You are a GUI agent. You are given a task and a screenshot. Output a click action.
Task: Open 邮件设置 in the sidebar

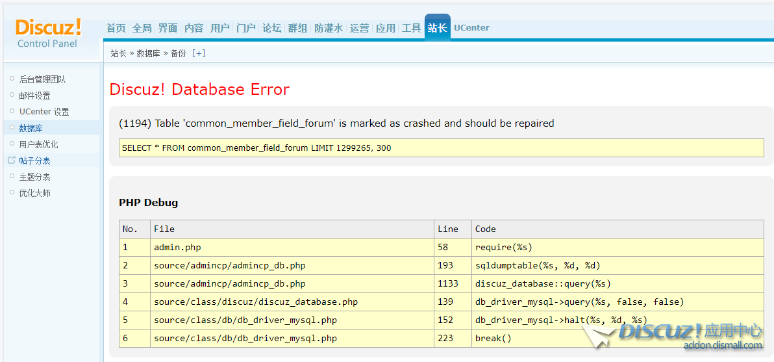click(34, 96)
